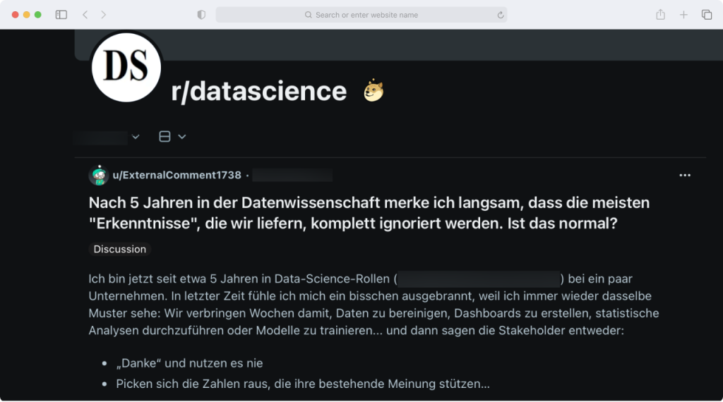Show the tab overview icon

coord(706,15)
